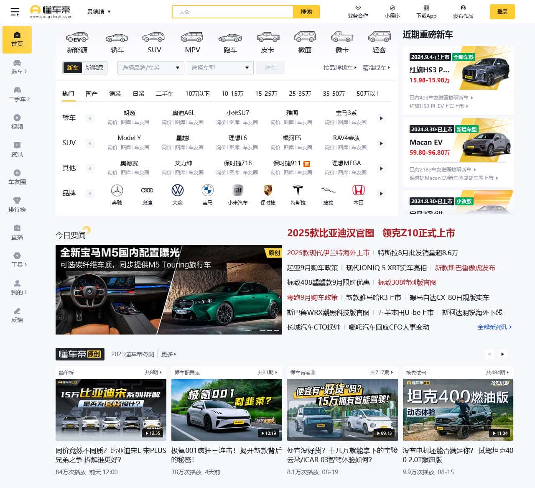Open the hamburger menu icon

(x=15, y=12)
